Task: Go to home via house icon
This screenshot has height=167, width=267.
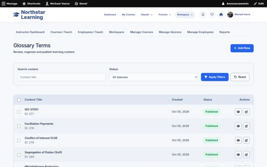Action: (x=221, y=14)
